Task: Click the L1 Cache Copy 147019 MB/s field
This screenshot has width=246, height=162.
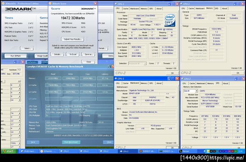Action: click(x=88, y=85)
